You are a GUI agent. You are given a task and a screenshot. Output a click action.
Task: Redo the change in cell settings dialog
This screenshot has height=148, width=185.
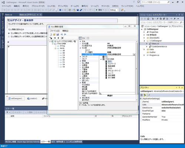pos(65,34)
